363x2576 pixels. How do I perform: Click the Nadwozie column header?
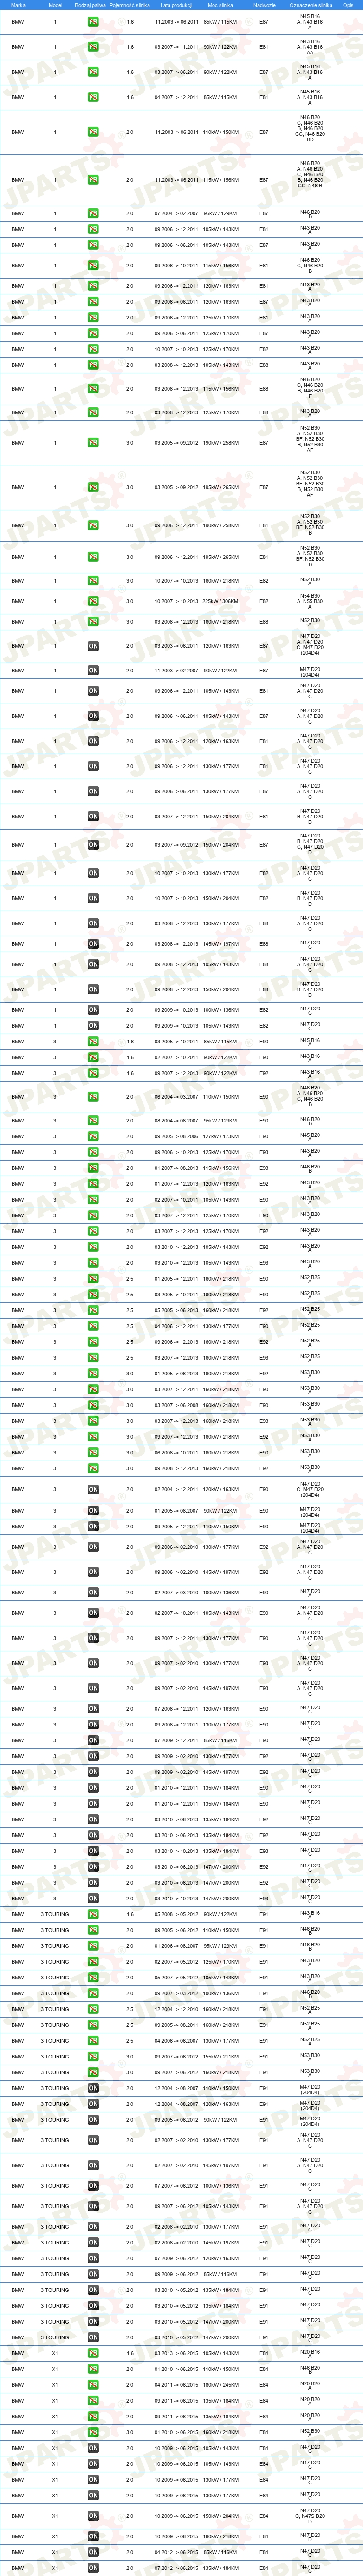264,5
